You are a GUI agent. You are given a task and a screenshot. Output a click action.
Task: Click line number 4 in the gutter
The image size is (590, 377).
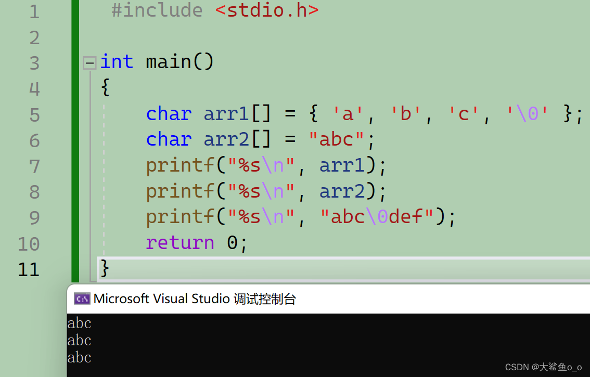[34, 89]
